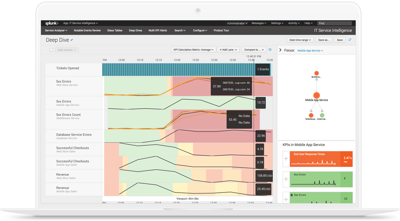Select the bulk actions checkbox
This screenshot has width=400, height=221.
pos(51,50)
